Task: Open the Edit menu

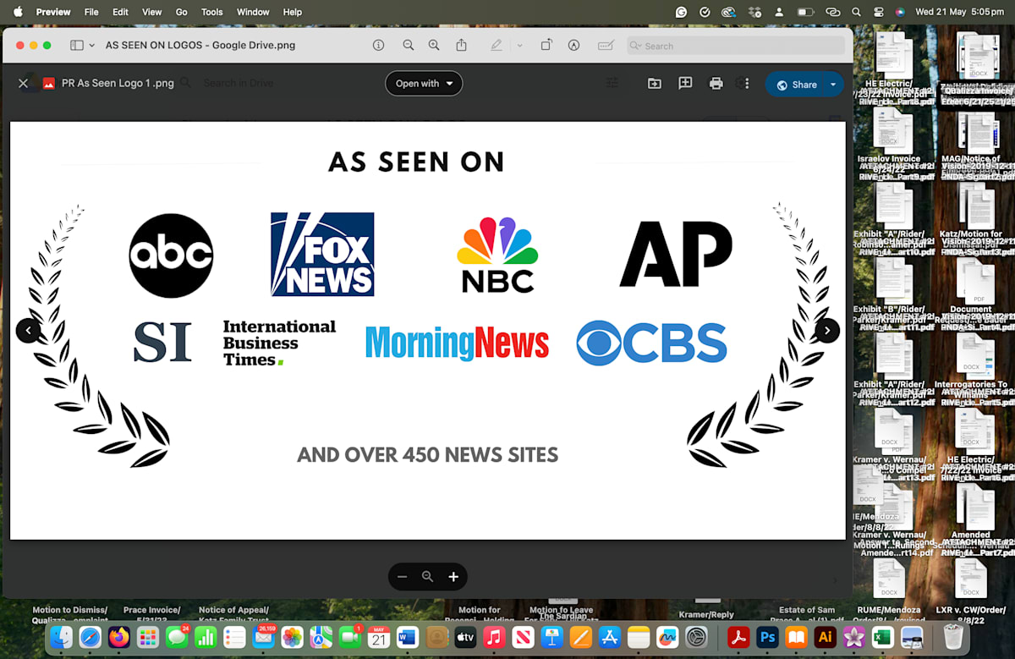Action: 121,12
